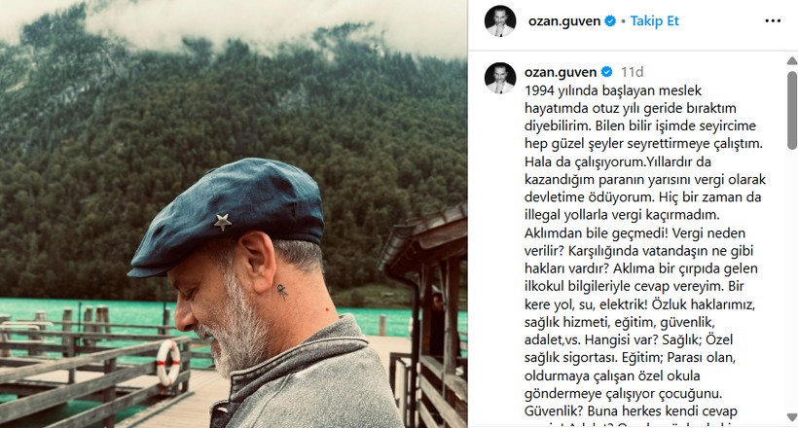Open the three-dot more options menu
798x428 pixels.
point(773,20)
